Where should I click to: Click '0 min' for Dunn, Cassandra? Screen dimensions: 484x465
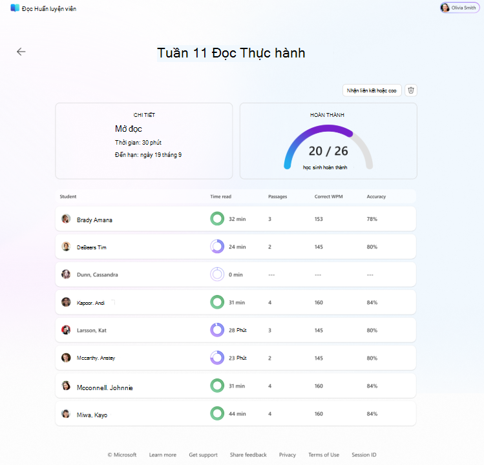(x=235, y=274)
